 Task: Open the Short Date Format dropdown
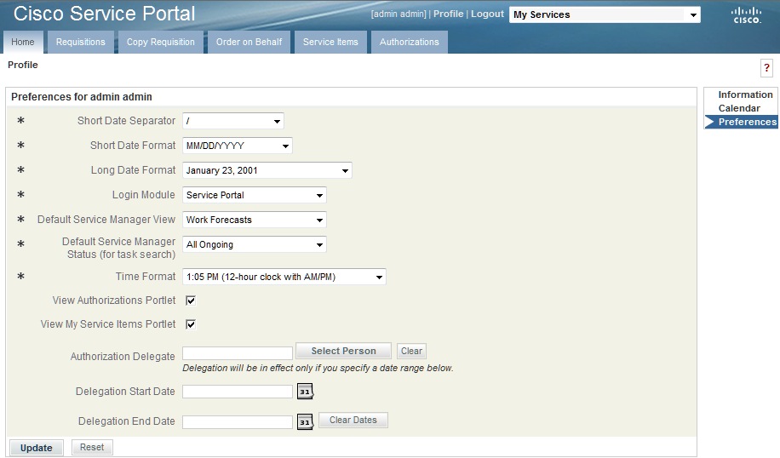click(x=238, y=146)
